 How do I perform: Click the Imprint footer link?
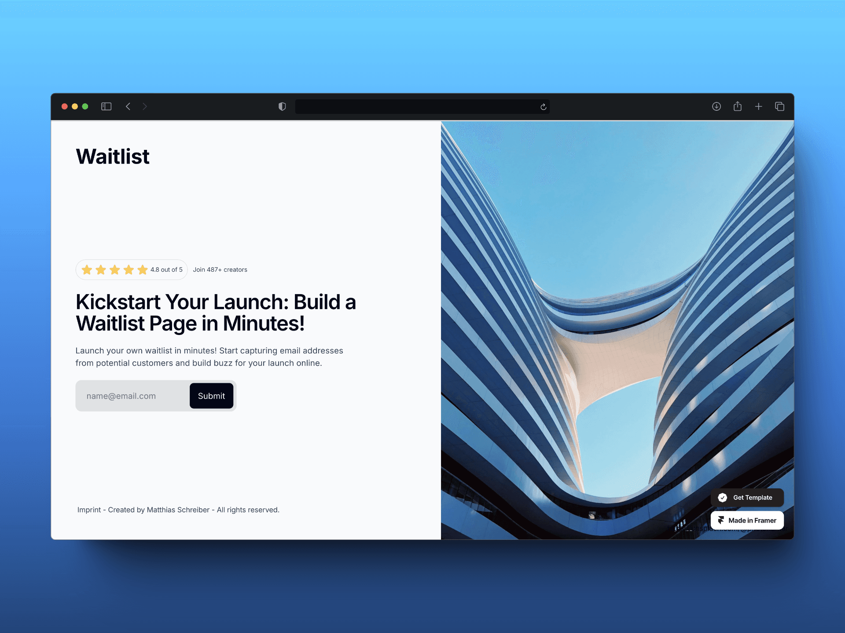(x=89, y=509)
